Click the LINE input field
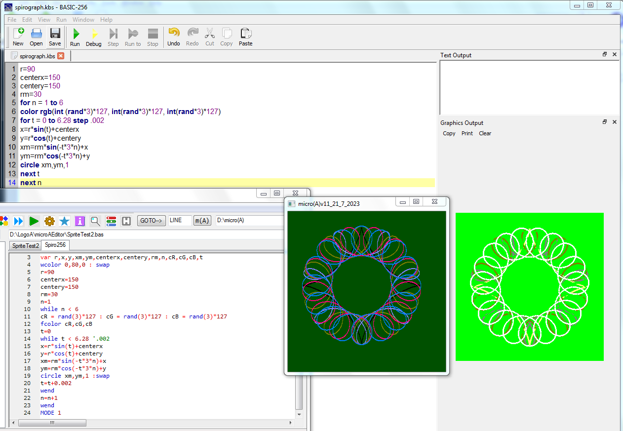 180,221
